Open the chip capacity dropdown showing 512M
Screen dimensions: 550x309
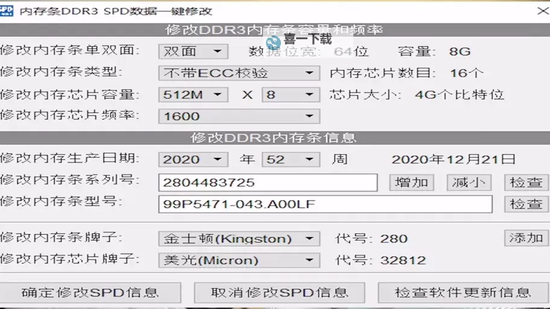[193, 95]
